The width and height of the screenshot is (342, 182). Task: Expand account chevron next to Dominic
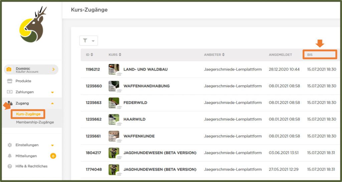[x=53, y=69]
